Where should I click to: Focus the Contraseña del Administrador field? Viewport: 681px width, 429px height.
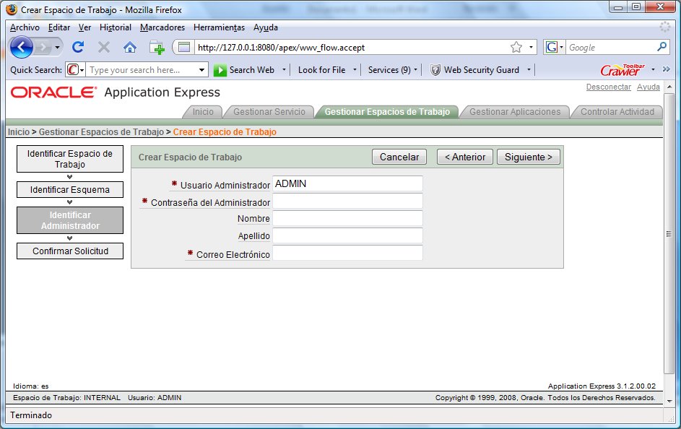347,201
